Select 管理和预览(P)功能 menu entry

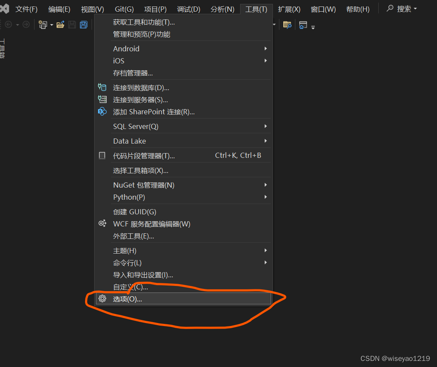183,35
